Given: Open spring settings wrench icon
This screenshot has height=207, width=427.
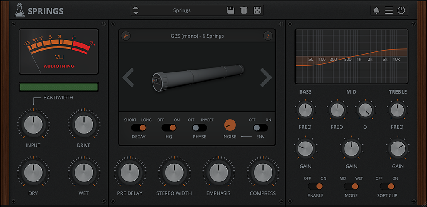Looking at the screenshot, I should click(126, 36).
